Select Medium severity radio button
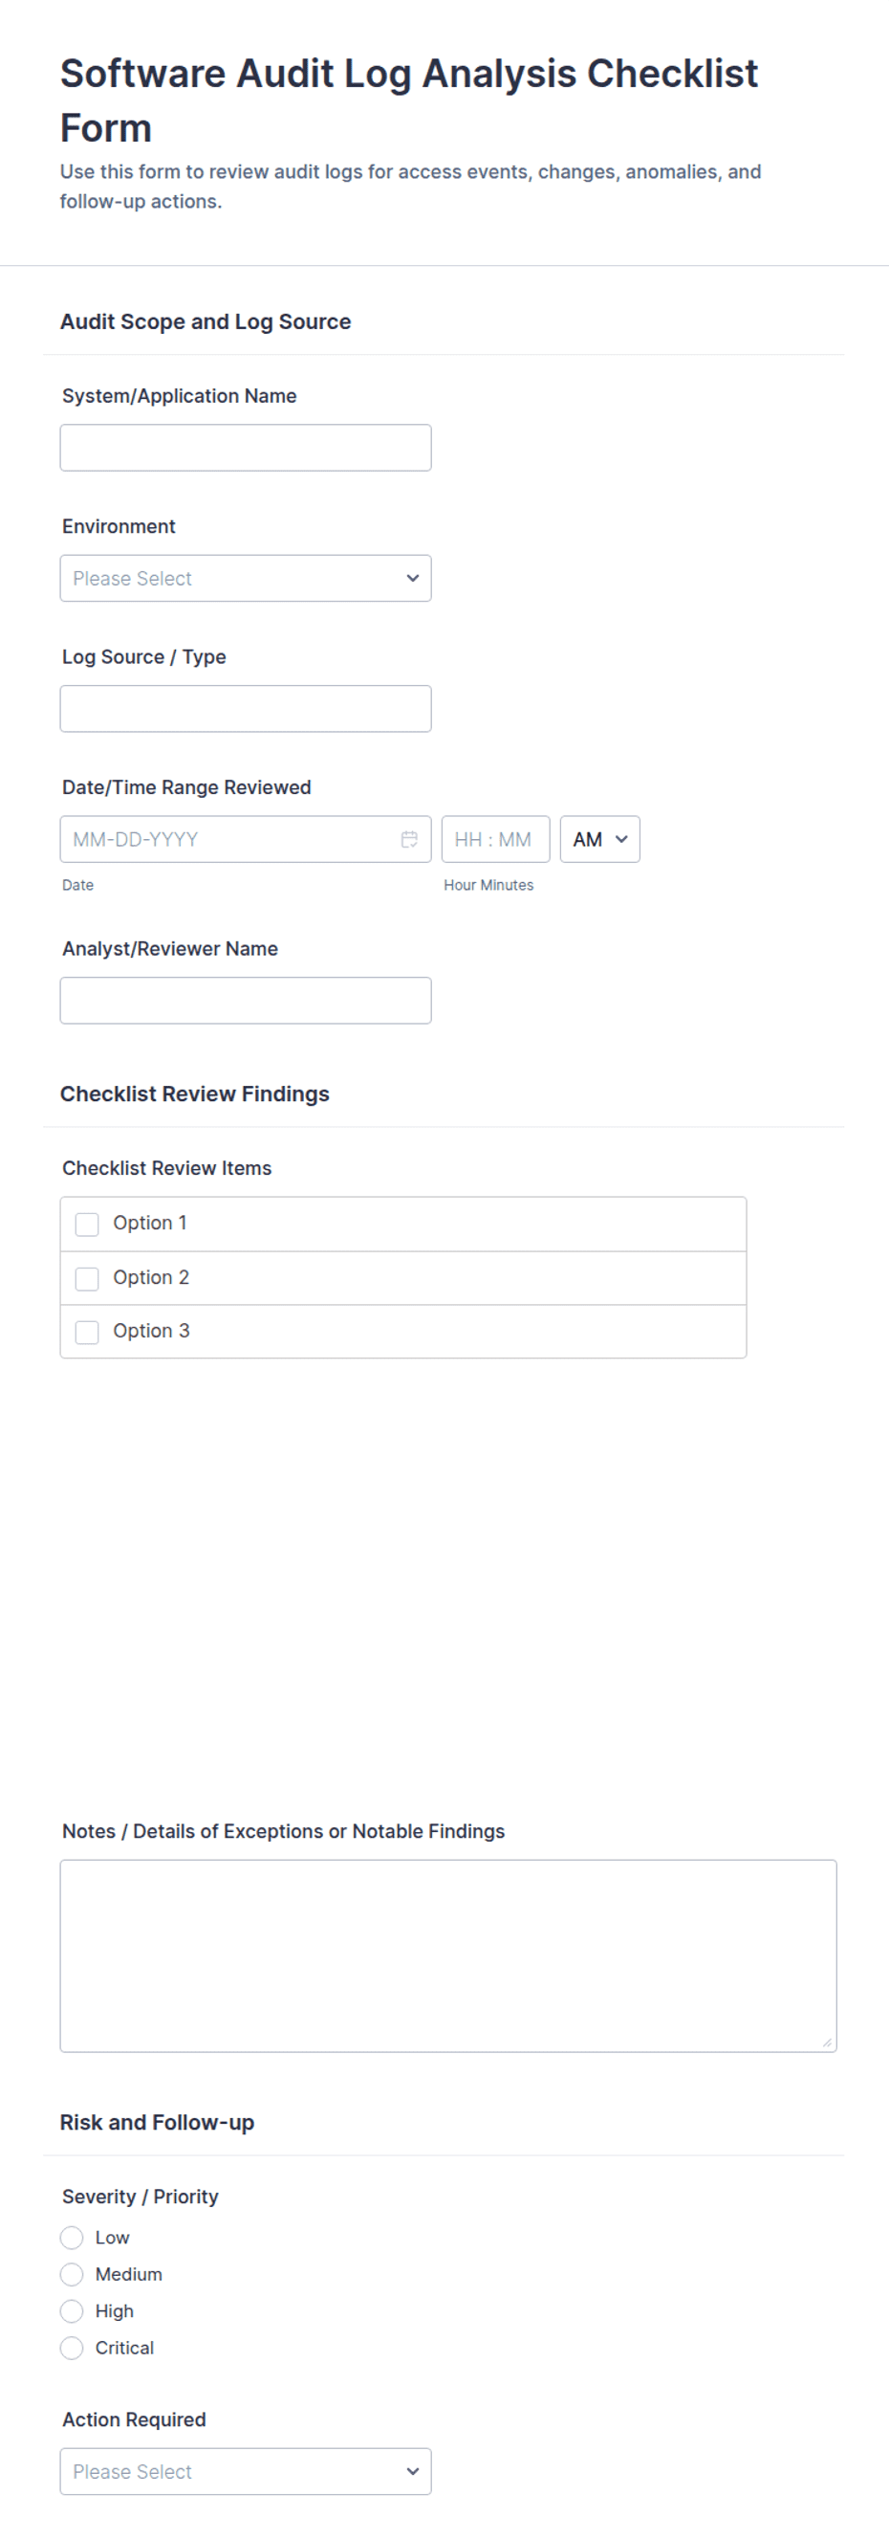This screenshot has height=2540, width=889. coord(72,2274)
